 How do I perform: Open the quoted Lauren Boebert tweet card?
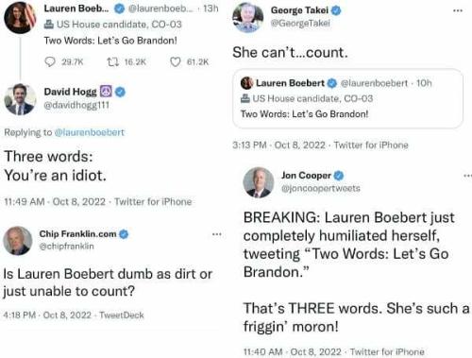(x=347, y=98)
